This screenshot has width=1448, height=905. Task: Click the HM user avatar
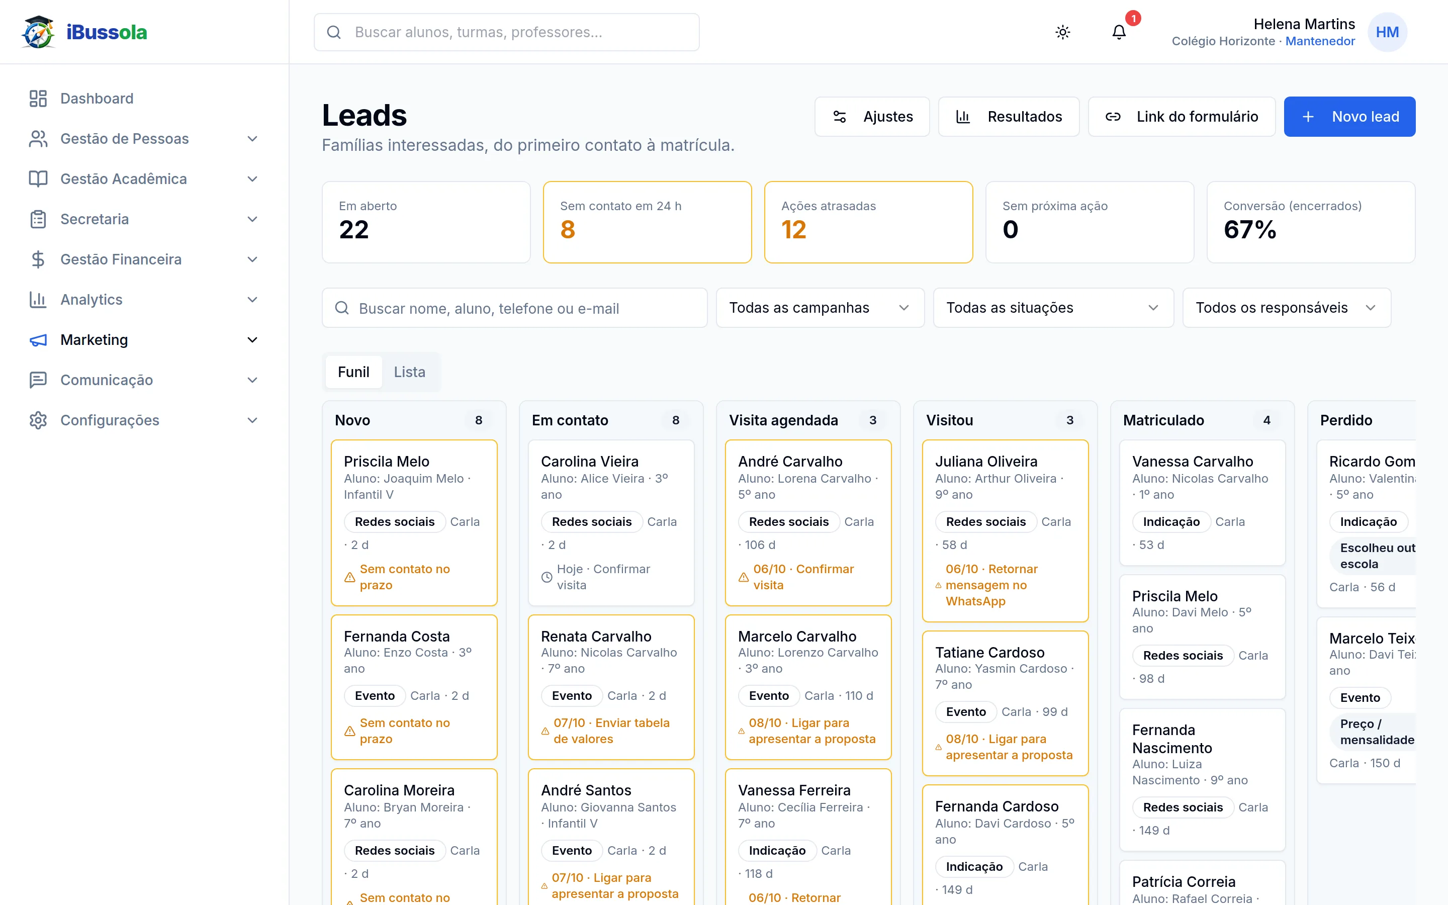(1387, 32)
